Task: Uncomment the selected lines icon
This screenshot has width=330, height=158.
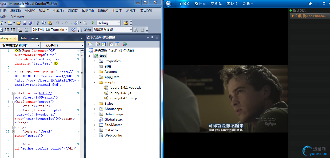Action: [x=26, y=30]
